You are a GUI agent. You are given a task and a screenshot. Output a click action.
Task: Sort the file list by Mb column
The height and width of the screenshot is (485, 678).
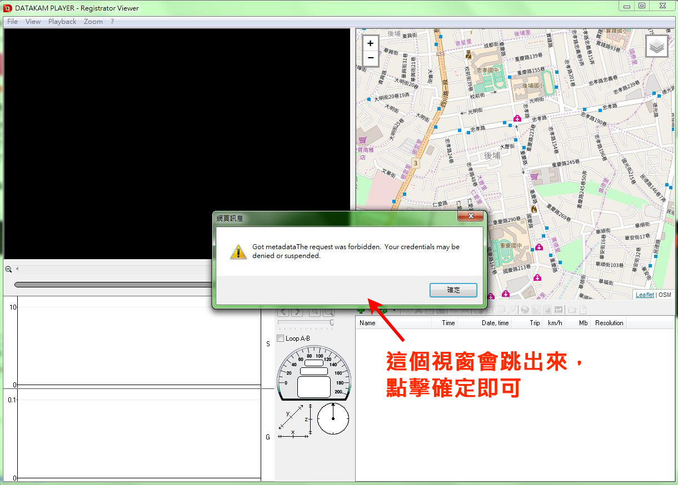[578, 323]
